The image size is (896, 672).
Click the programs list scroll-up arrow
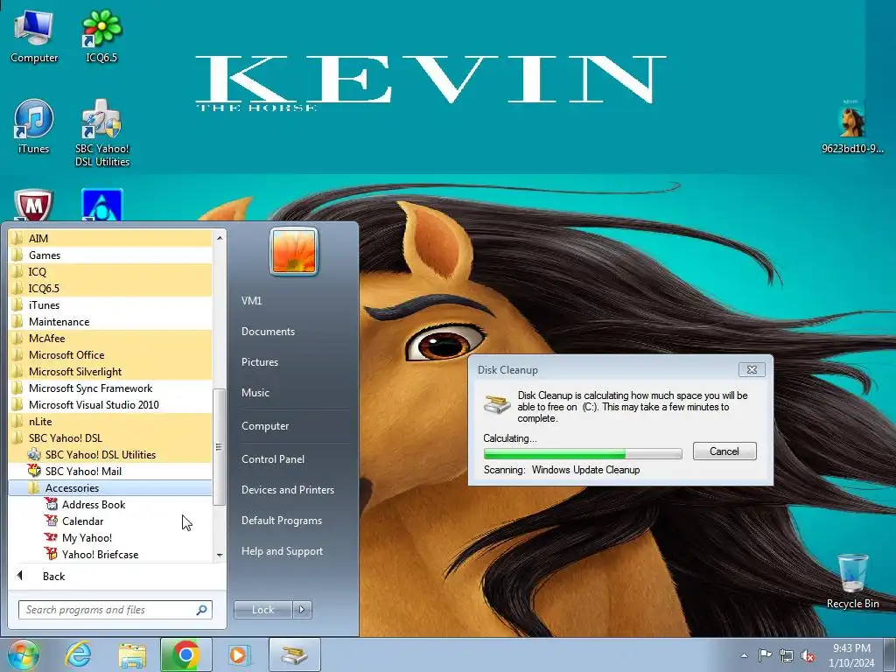tap(220, 238)
